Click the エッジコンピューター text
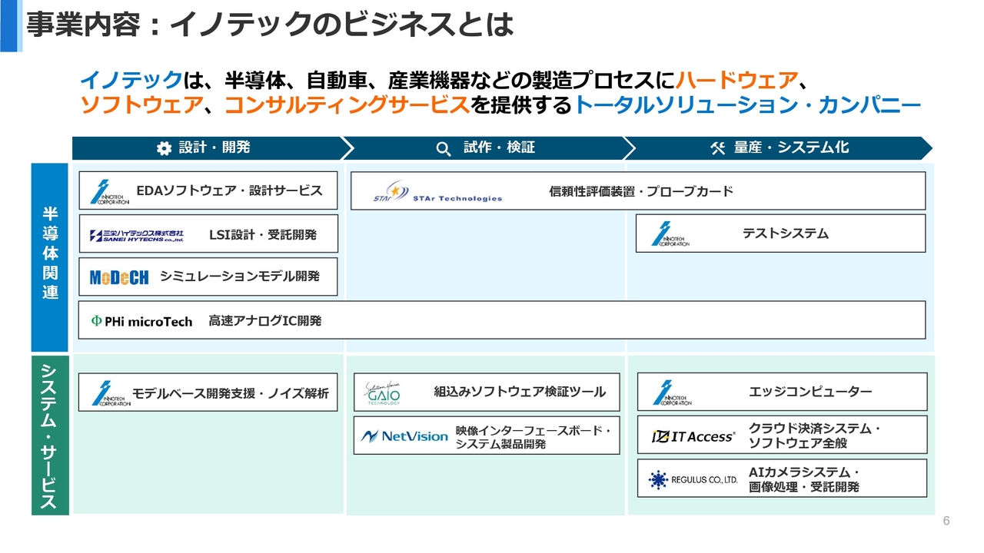The image size is (984, 553). tap(810, 392)
